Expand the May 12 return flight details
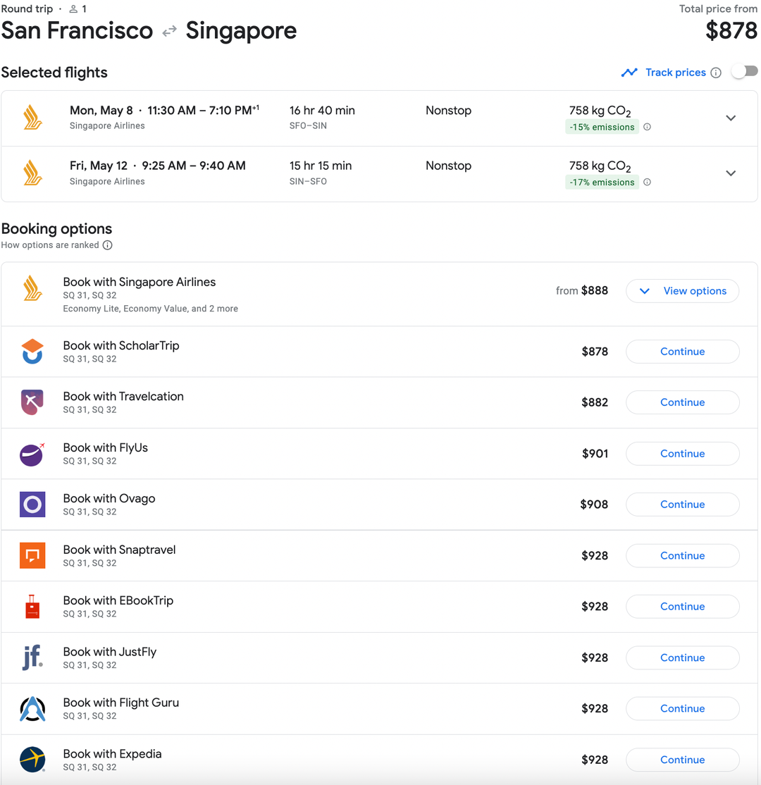The height and width of the screenshot is (785, 761). 731,173
